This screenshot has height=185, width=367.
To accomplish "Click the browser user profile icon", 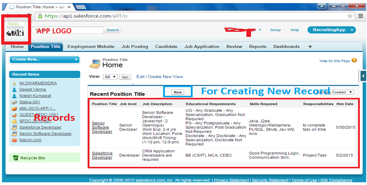I will [x=322, y=5].
